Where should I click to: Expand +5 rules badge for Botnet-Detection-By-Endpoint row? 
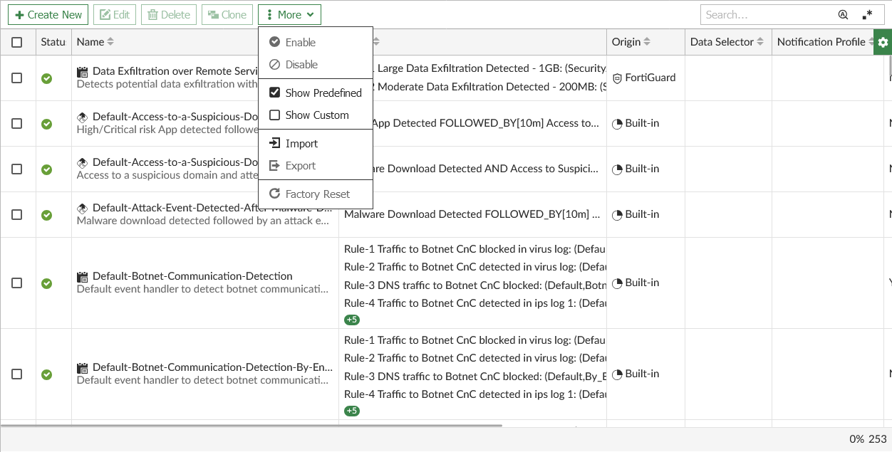click(352, 411)
